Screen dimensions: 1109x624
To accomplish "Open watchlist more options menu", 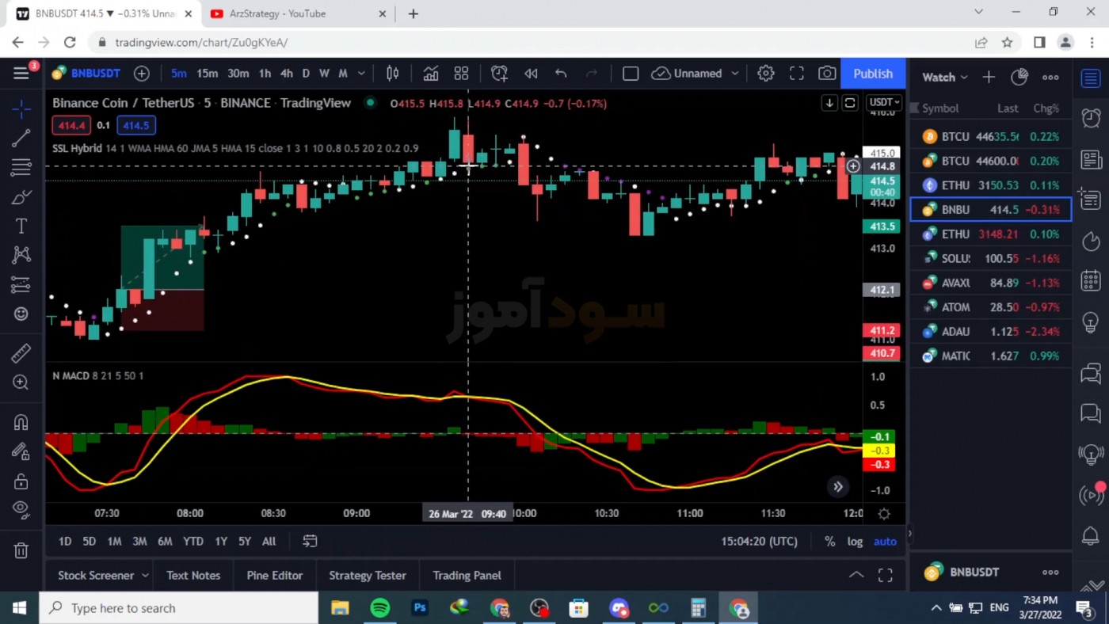I will [1050, 77].
